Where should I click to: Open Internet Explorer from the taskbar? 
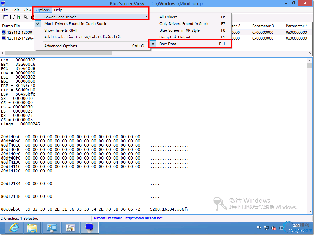14,228
